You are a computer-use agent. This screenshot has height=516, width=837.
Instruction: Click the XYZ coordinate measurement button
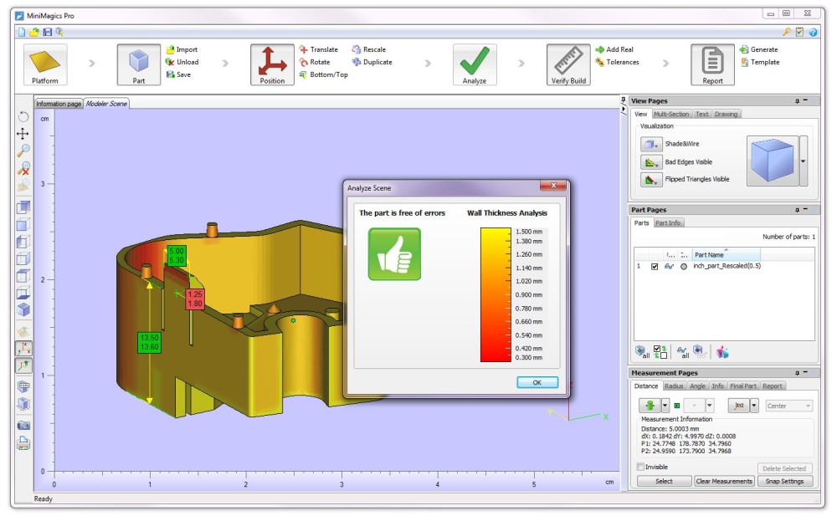click(739, 406)
